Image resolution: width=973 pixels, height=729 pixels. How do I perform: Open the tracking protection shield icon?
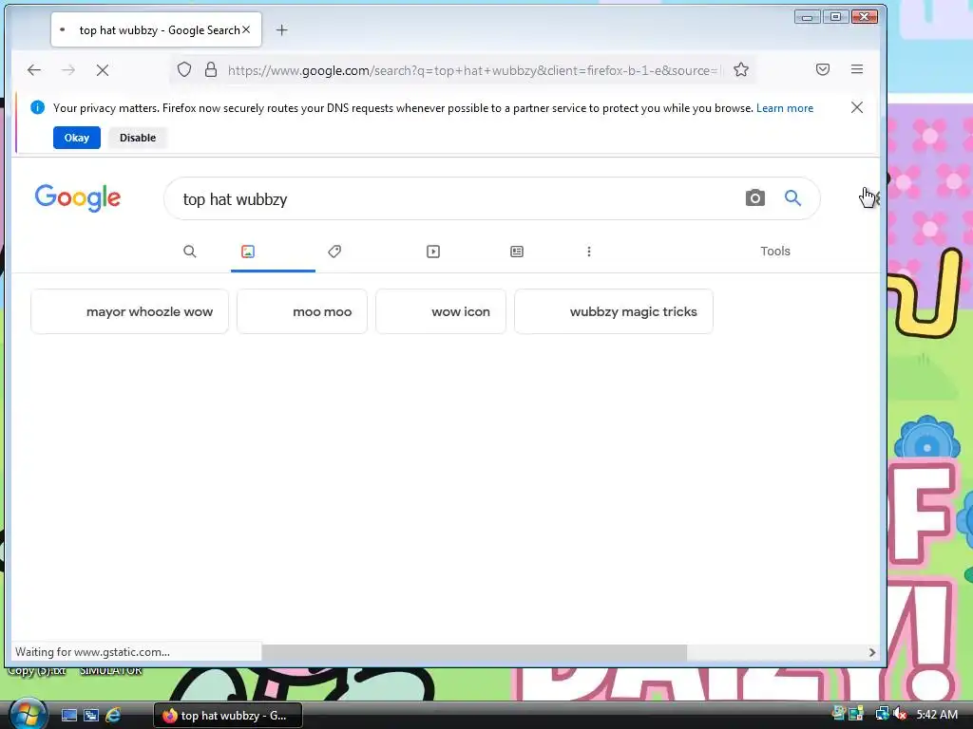point(184,69)
